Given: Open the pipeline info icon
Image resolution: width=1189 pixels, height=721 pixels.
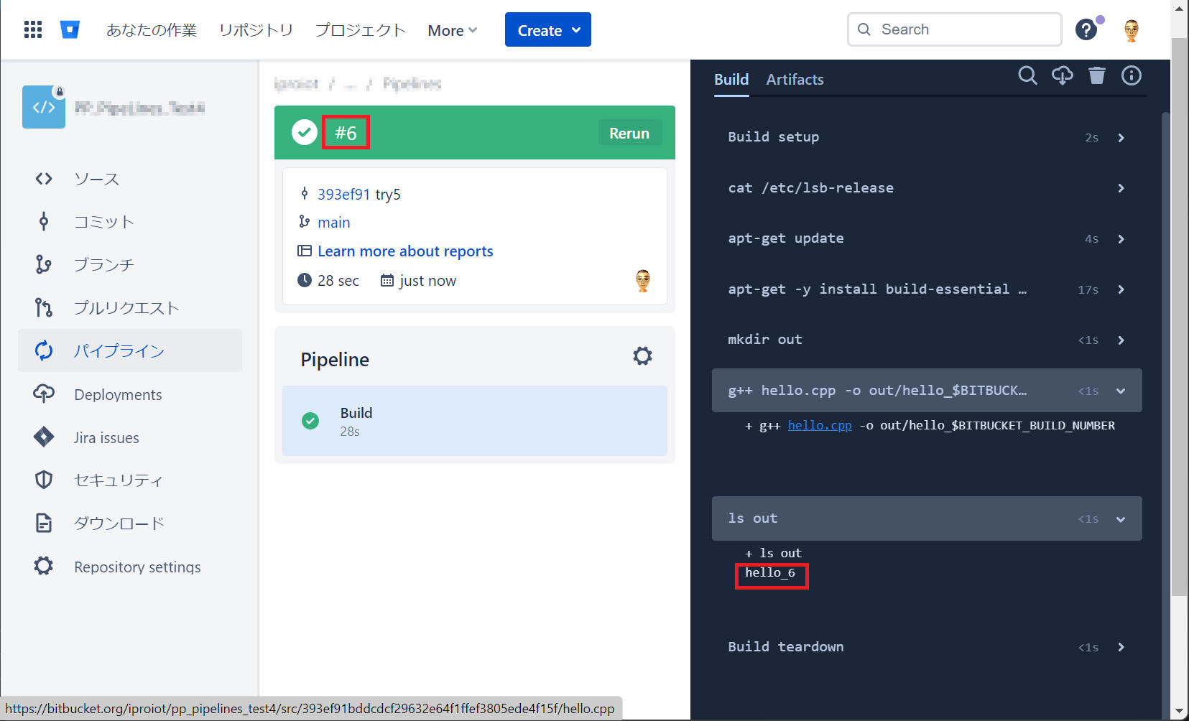Looking at the screenshot, I should [x=1131, y=75].
